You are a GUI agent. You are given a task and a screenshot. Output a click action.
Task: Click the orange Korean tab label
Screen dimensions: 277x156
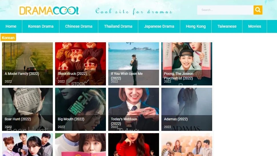(x=8, y=38)
